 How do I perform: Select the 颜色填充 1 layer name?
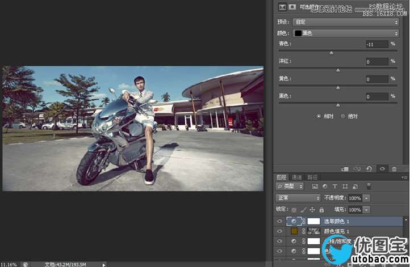[x=337, y=231]
